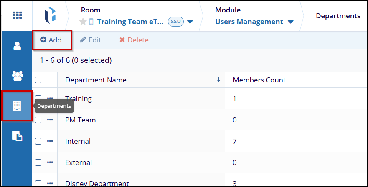Expand the Room dropdown arrow
Viewport: 368px width, 187px height.
(190, 22)
